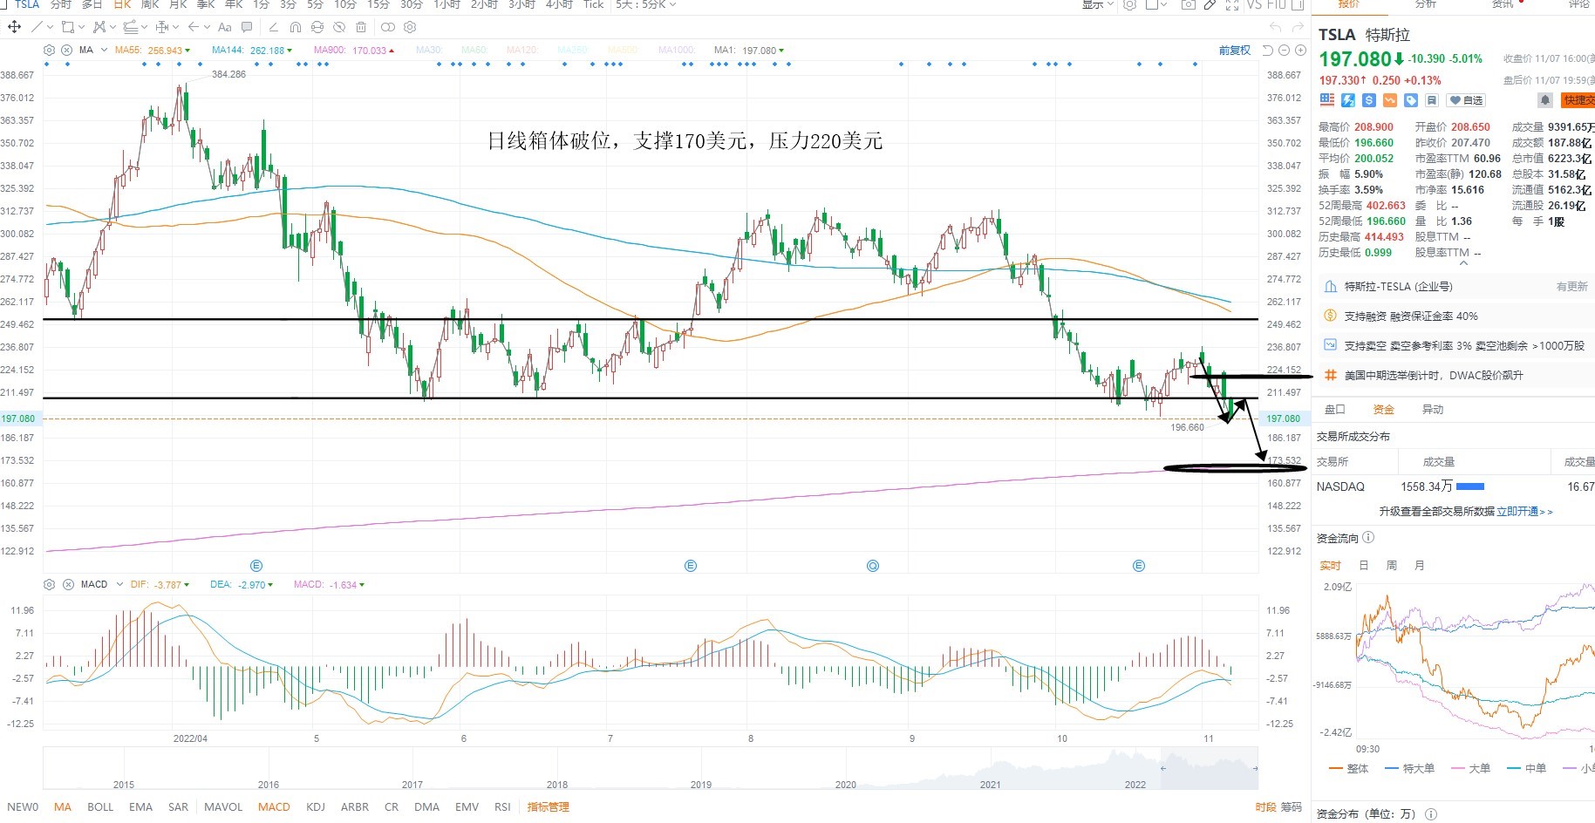1595x823 pixels.
Task: Add a comment bubble note
Action: [247, 27]
